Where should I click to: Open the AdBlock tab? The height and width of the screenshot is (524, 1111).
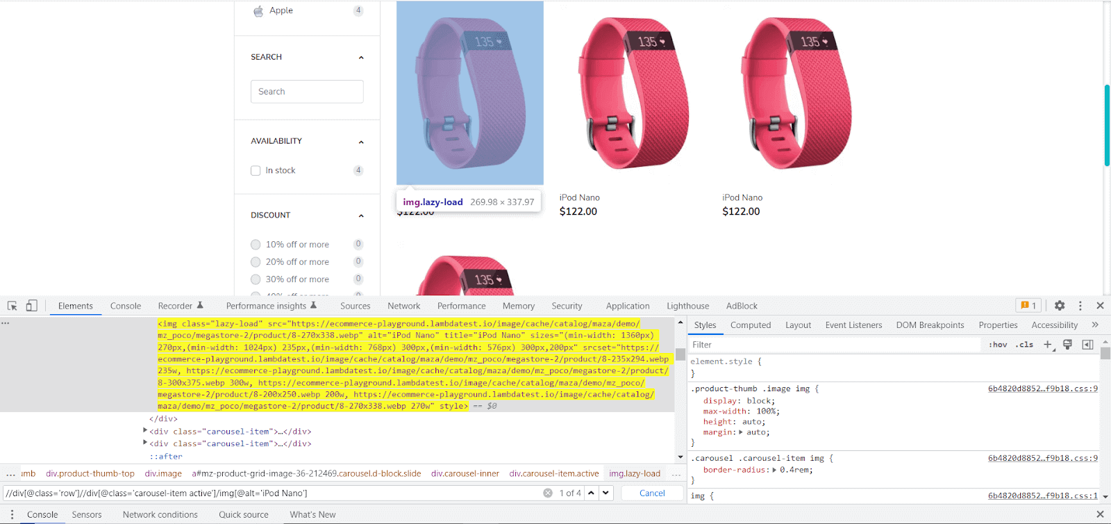[742, 306]
